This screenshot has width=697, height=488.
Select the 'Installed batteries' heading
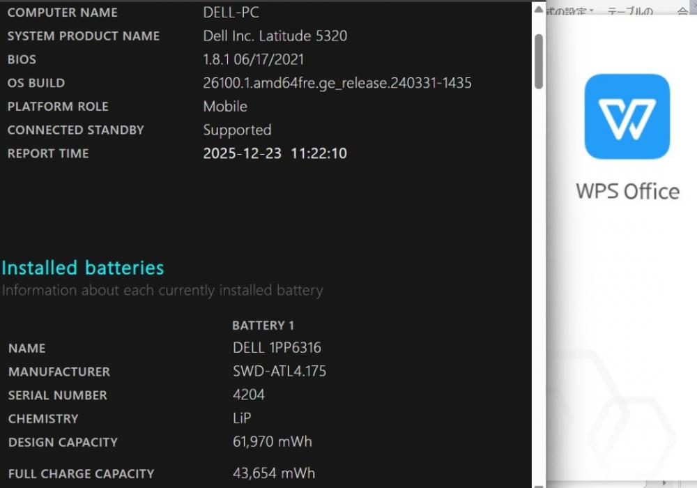point(83,268)
